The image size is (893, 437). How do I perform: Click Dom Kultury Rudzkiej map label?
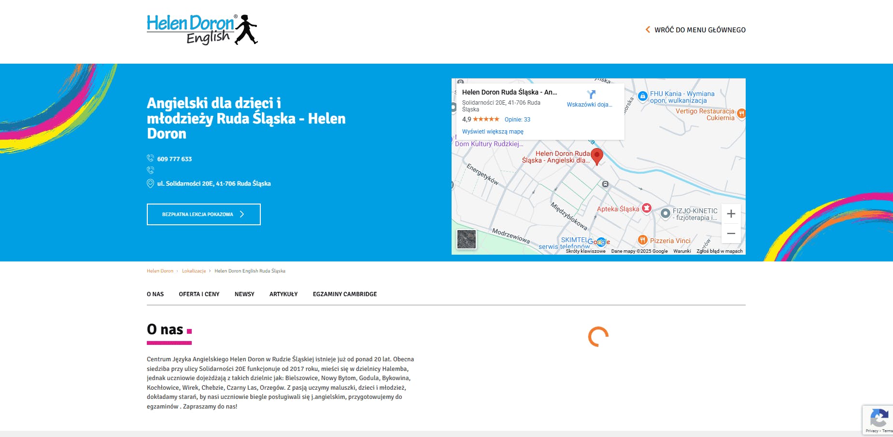pos(489,144)
